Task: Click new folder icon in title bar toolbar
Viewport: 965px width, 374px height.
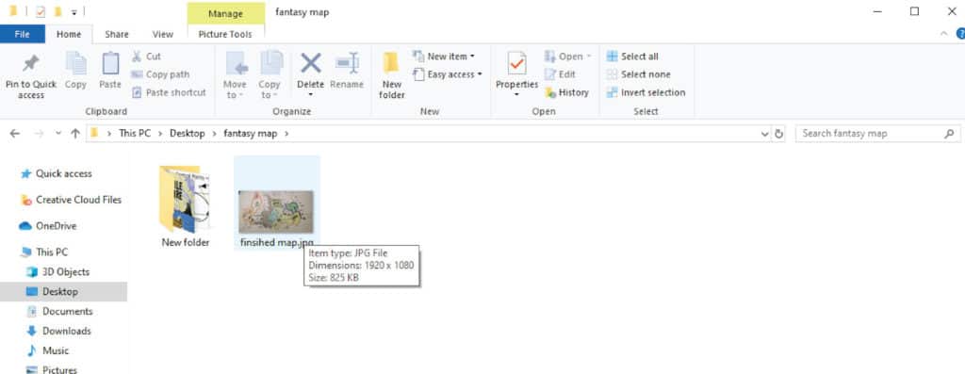Action: tap(57, 11)
